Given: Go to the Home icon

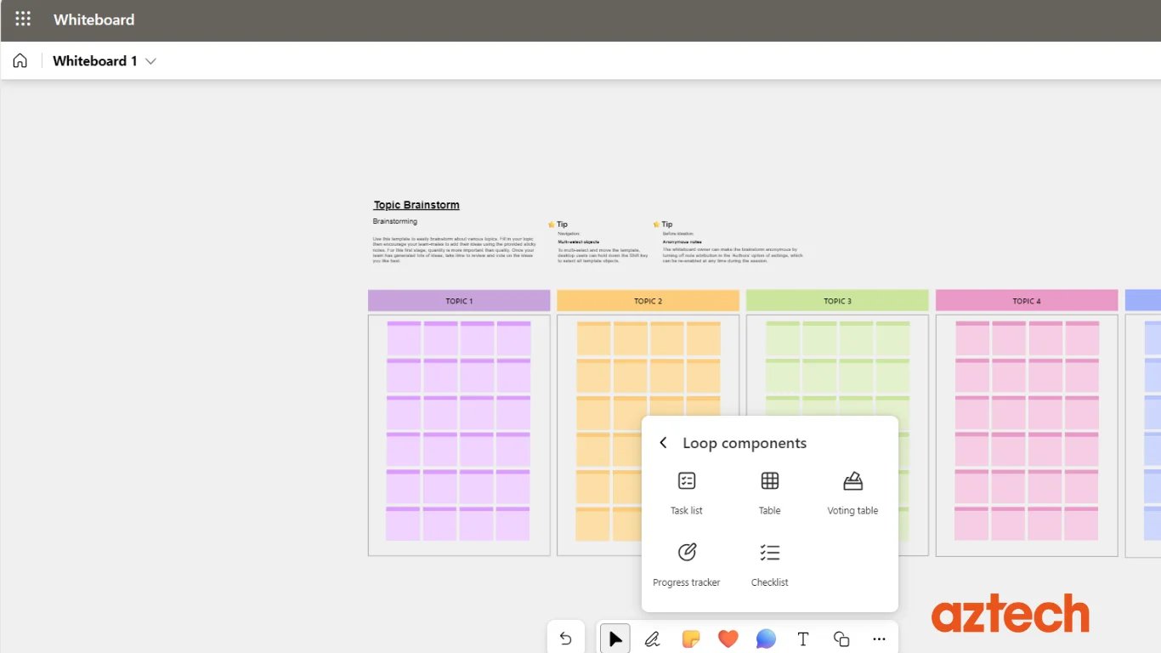Looking at the screenshot, I should pyautogui.click(x=20, y=61).
